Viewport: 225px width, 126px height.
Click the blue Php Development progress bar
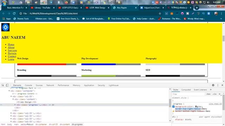[98, 64]
